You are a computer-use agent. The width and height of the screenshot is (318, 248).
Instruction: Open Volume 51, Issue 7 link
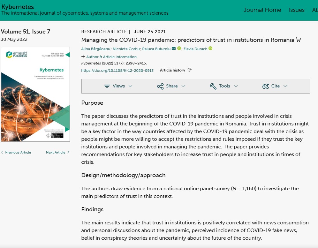pos(26,32)
